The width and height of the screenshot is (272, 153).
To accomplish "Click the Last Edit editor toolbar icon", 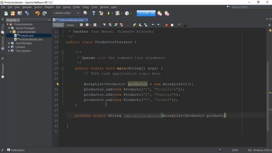I will pyautogui.click(x=81, y=25).
